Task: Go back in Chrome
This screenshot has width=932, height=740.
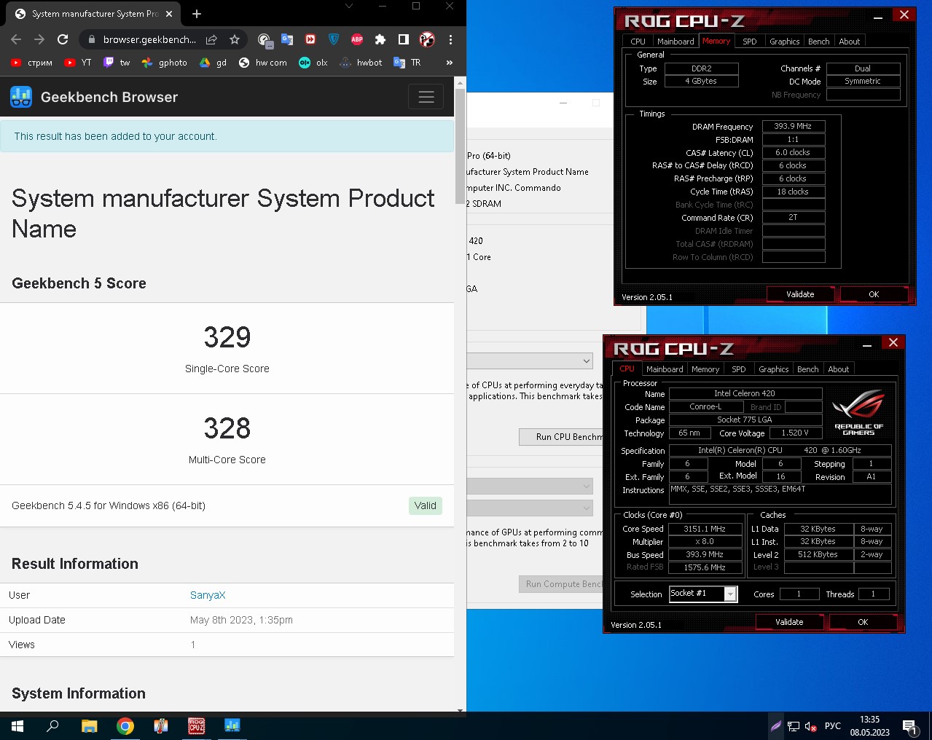Action: click(16, 39)
